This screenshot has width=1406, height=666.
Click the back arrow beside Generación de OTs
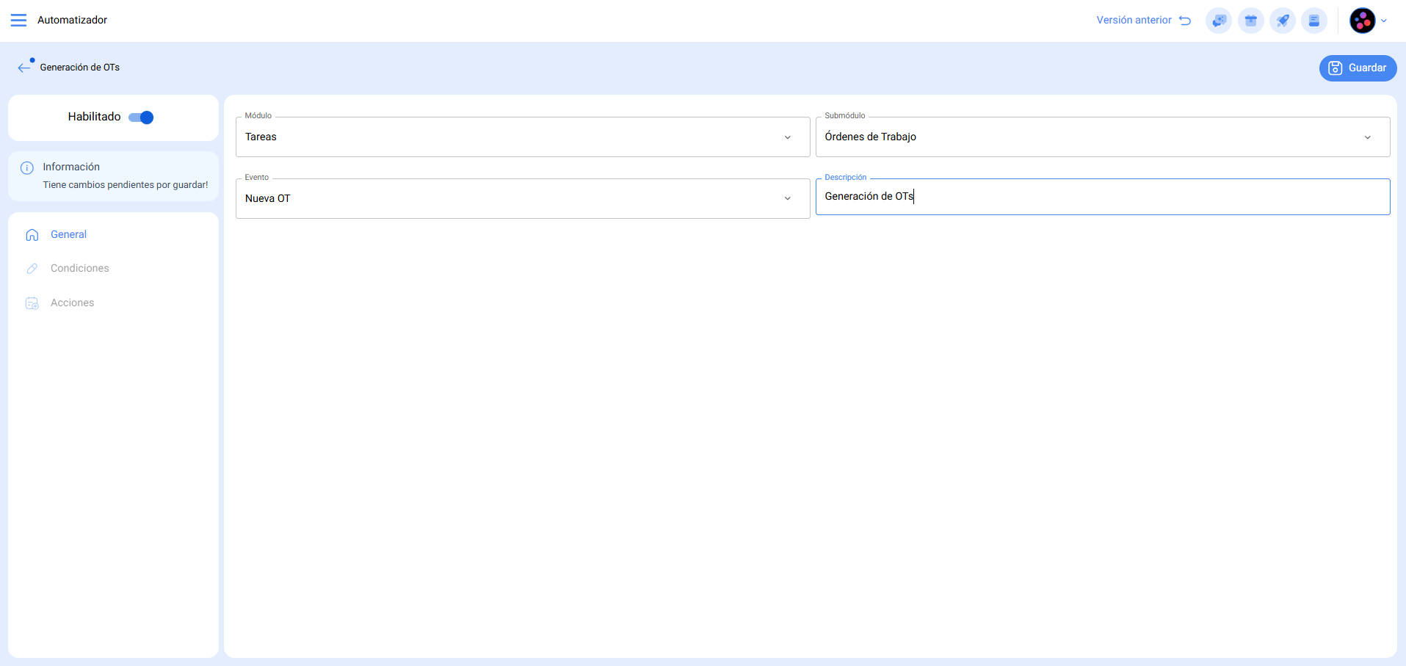[24, 68]
